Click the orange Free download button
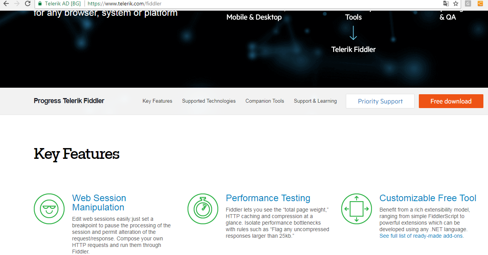Screen dimensions: 488x255 [x=451, y=101]
